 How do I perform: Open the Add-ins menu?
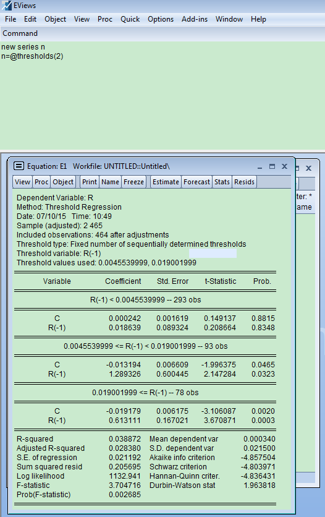click(195, 19)
